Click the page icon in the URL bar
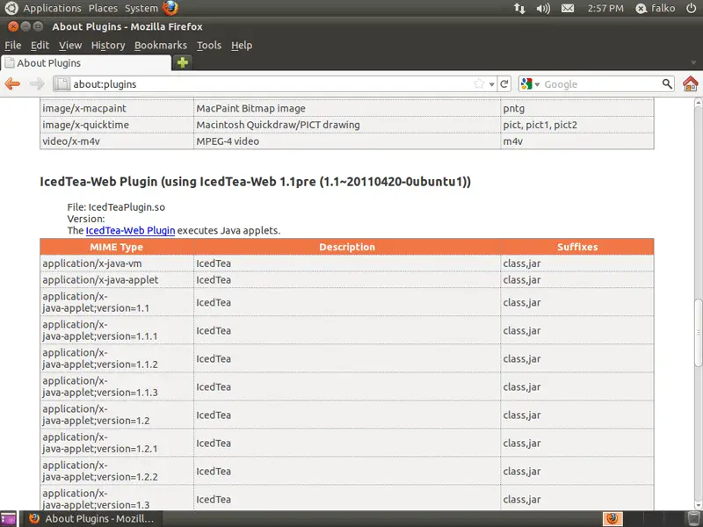703x527 pixels. pos(62,83)
